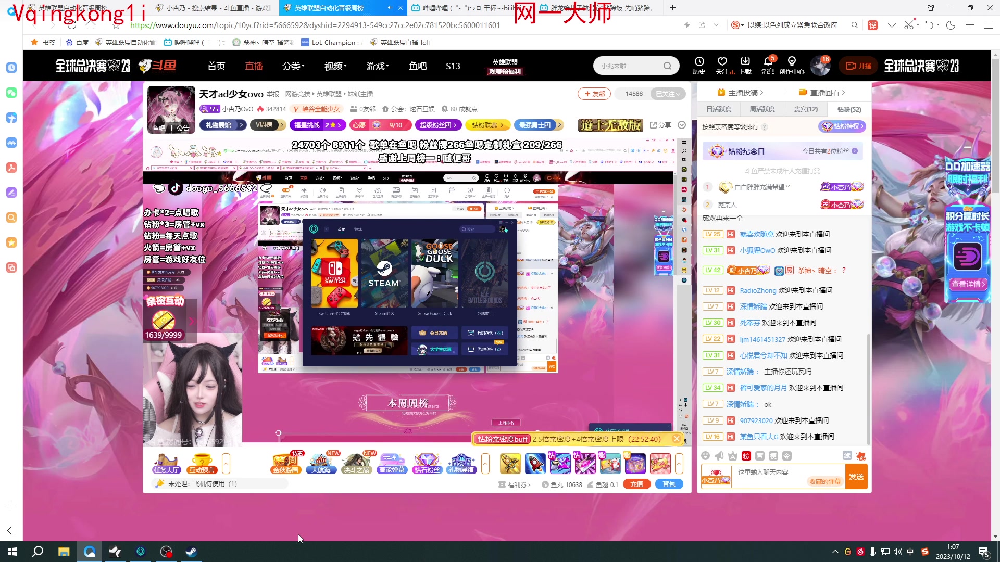Start streaming with 开播 button
This screenshot has height=562, width=1000.
[x=858, y=66]
